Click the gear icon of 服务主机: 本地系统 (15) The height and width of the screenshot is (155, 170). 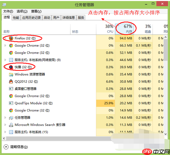pyautogui.click(x=11, y=132)
